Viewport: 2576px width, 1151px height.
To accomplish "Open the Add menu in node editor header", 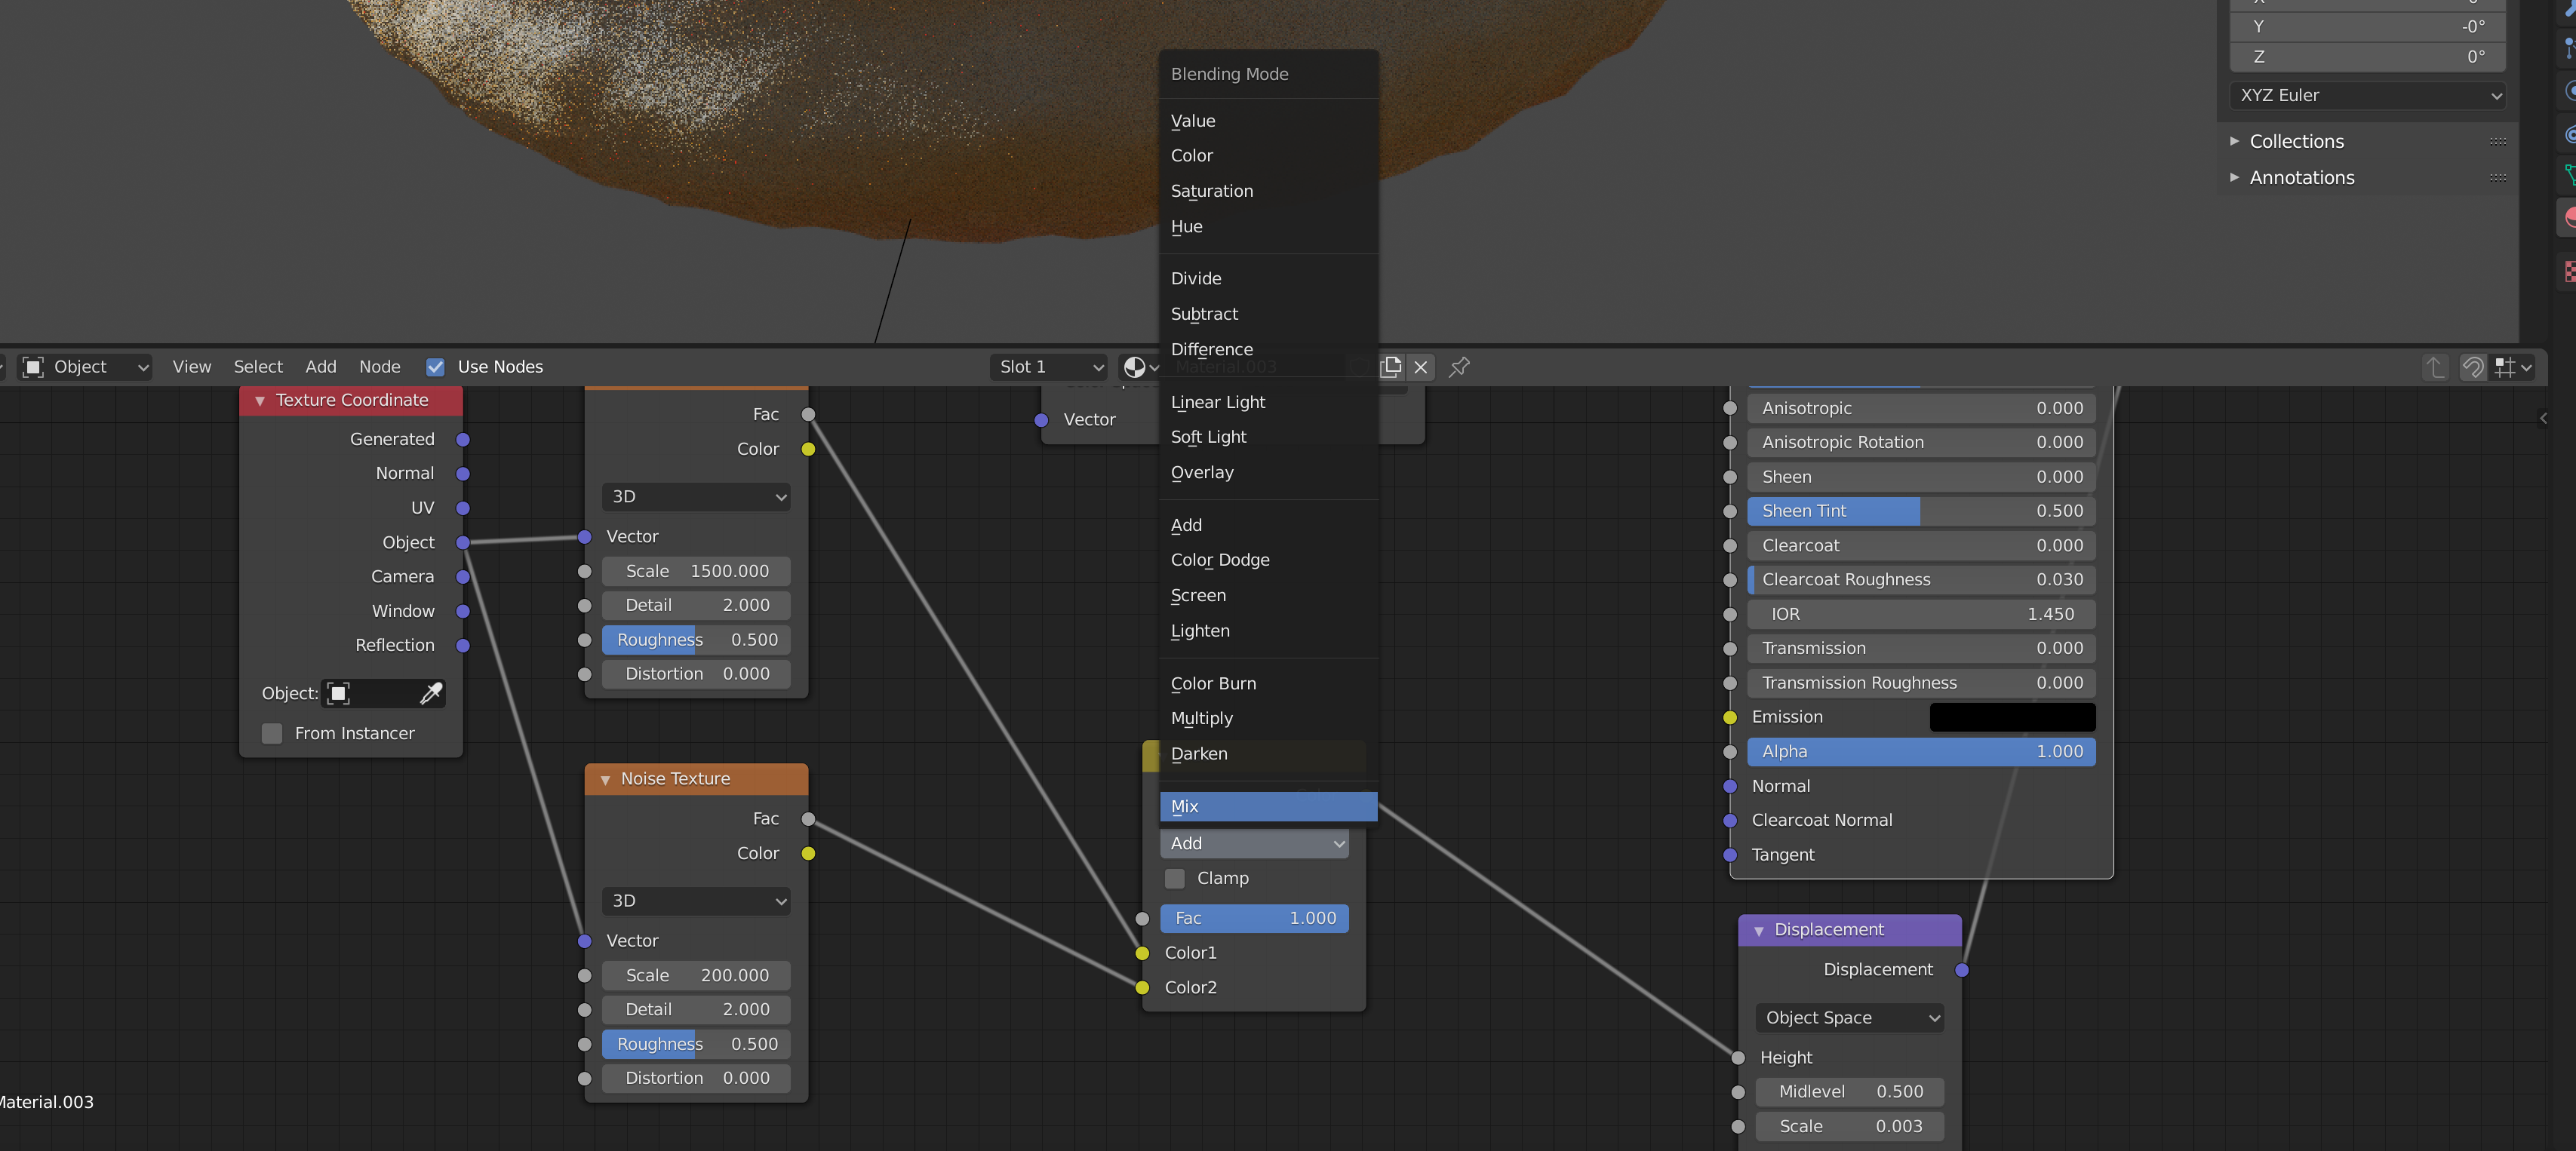I will tap(320, 367).
